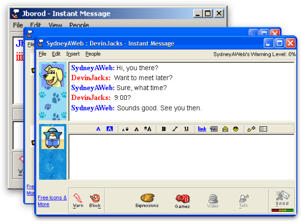
Task: Start Video webcam session
Action: coord(213,201)
